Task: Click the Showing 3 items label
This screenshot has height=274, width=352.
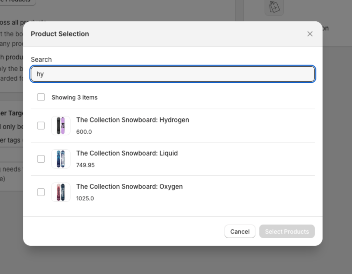Action: click(x=74, y=97)
